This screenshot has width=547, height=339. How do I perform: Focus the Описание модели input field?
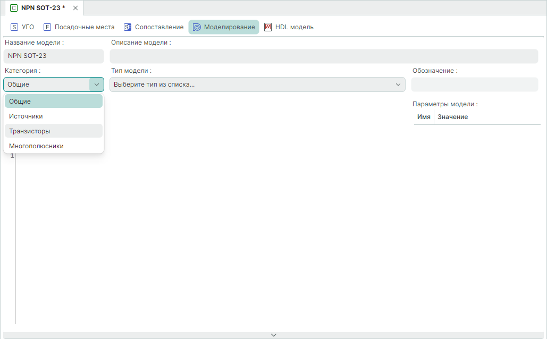(324, 56)
